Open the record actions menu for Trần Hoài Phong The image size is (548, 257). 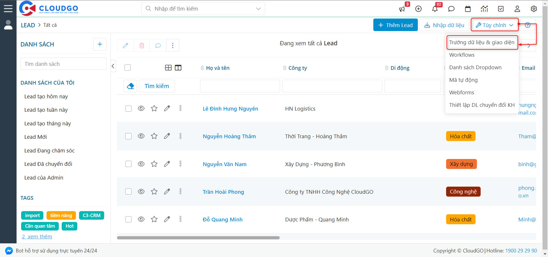pos(180,191)
